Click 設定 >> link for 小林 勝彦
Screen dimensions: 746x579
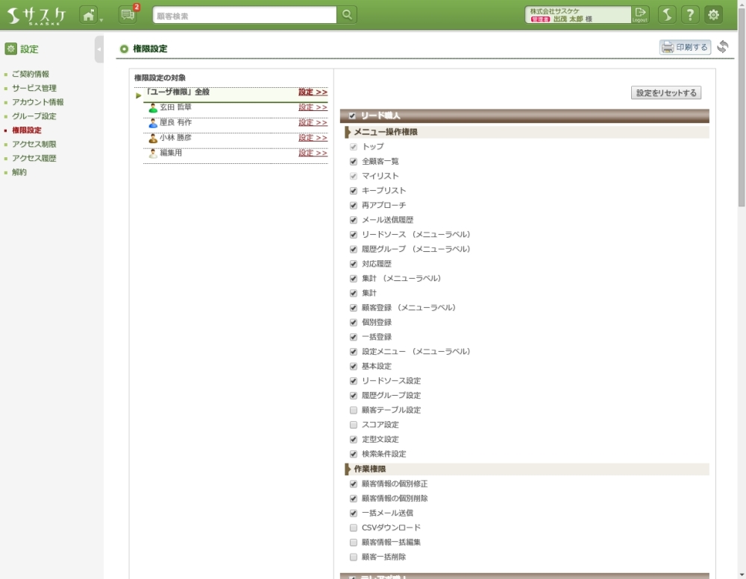point(313,138)
